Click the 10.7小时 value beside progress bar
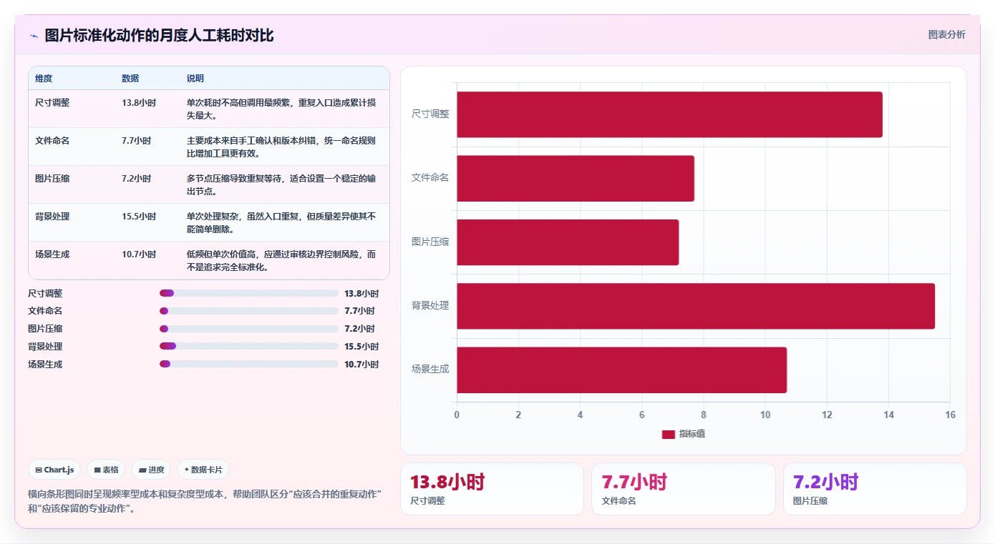 [x=361, y=365]
